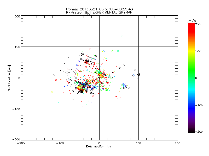Image resolution: width=209 pixels, height=156 pixels.
Task: Click the y-axis tick label '200'
Action: (x=17, y=16)
